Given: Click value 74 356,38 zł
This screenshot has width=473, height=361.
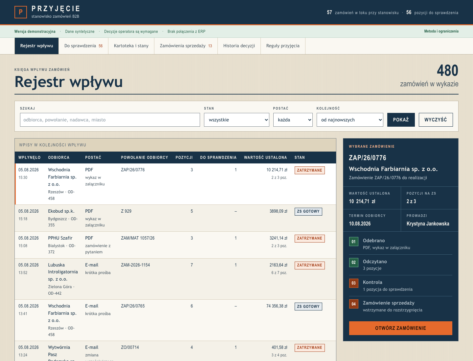Looking at the screenshot, I should tap(277, 306).
